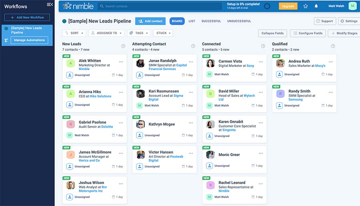Click Add New Workflow button
Viewport: 360px width, 206px height.
click(27, 18)
